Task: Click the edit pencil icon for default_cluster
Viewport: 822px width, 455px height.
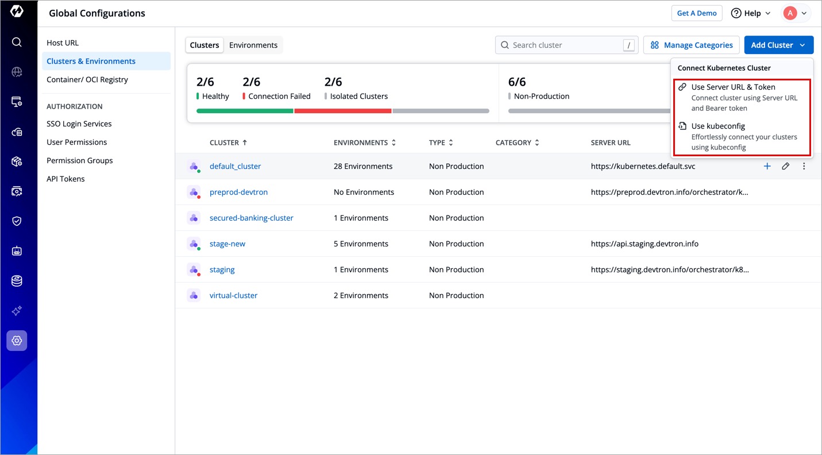Action: (785, 166)
